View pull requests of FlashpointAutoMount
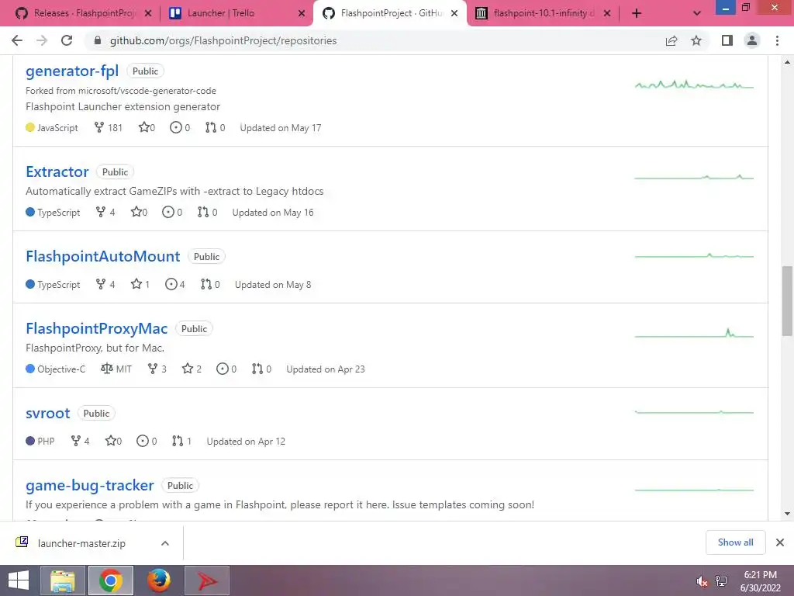Image resolution: width=794 pixels, height=596 pixels. pyautogui.click(x=210, y=284)
